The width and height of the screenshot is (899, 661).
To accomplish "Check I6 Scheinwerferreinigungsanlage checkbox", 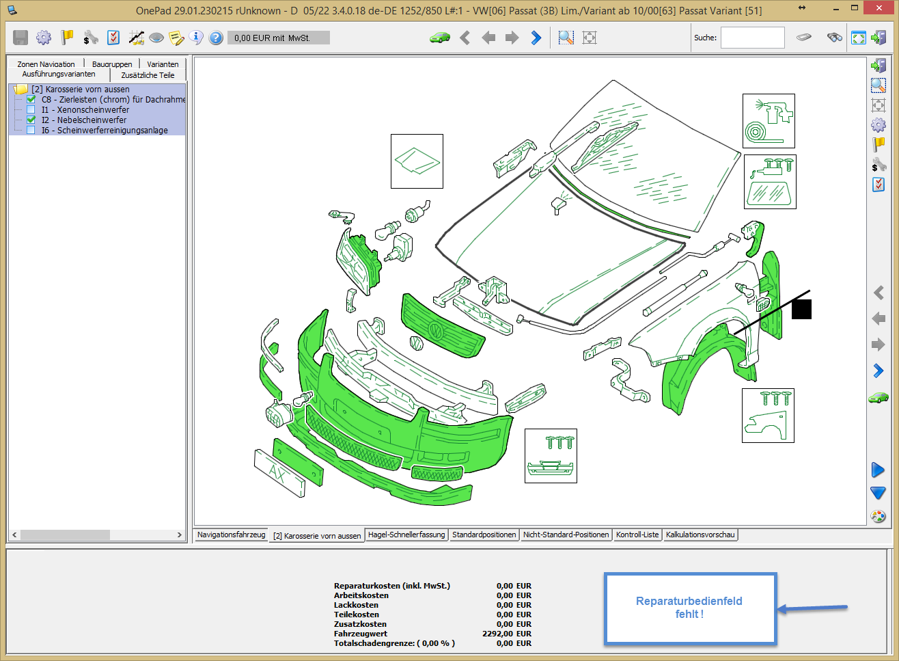I will 31,130.
